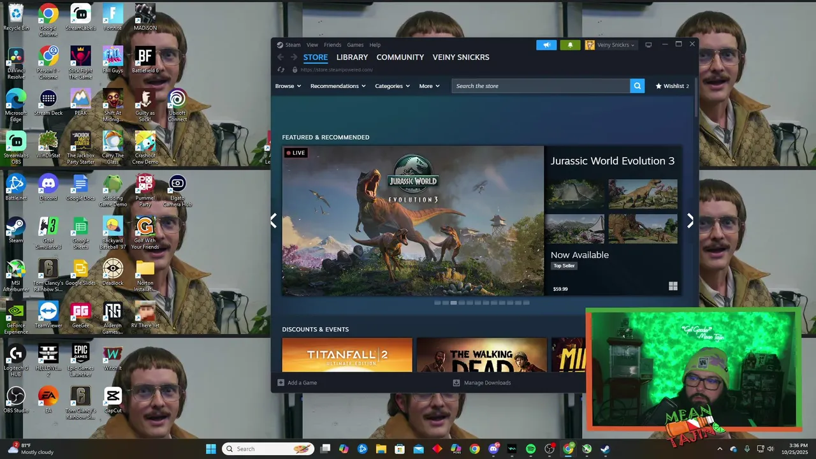The image size is (816, 459).
Task: Show next featured game with right arrow
Action: [690, 221]
